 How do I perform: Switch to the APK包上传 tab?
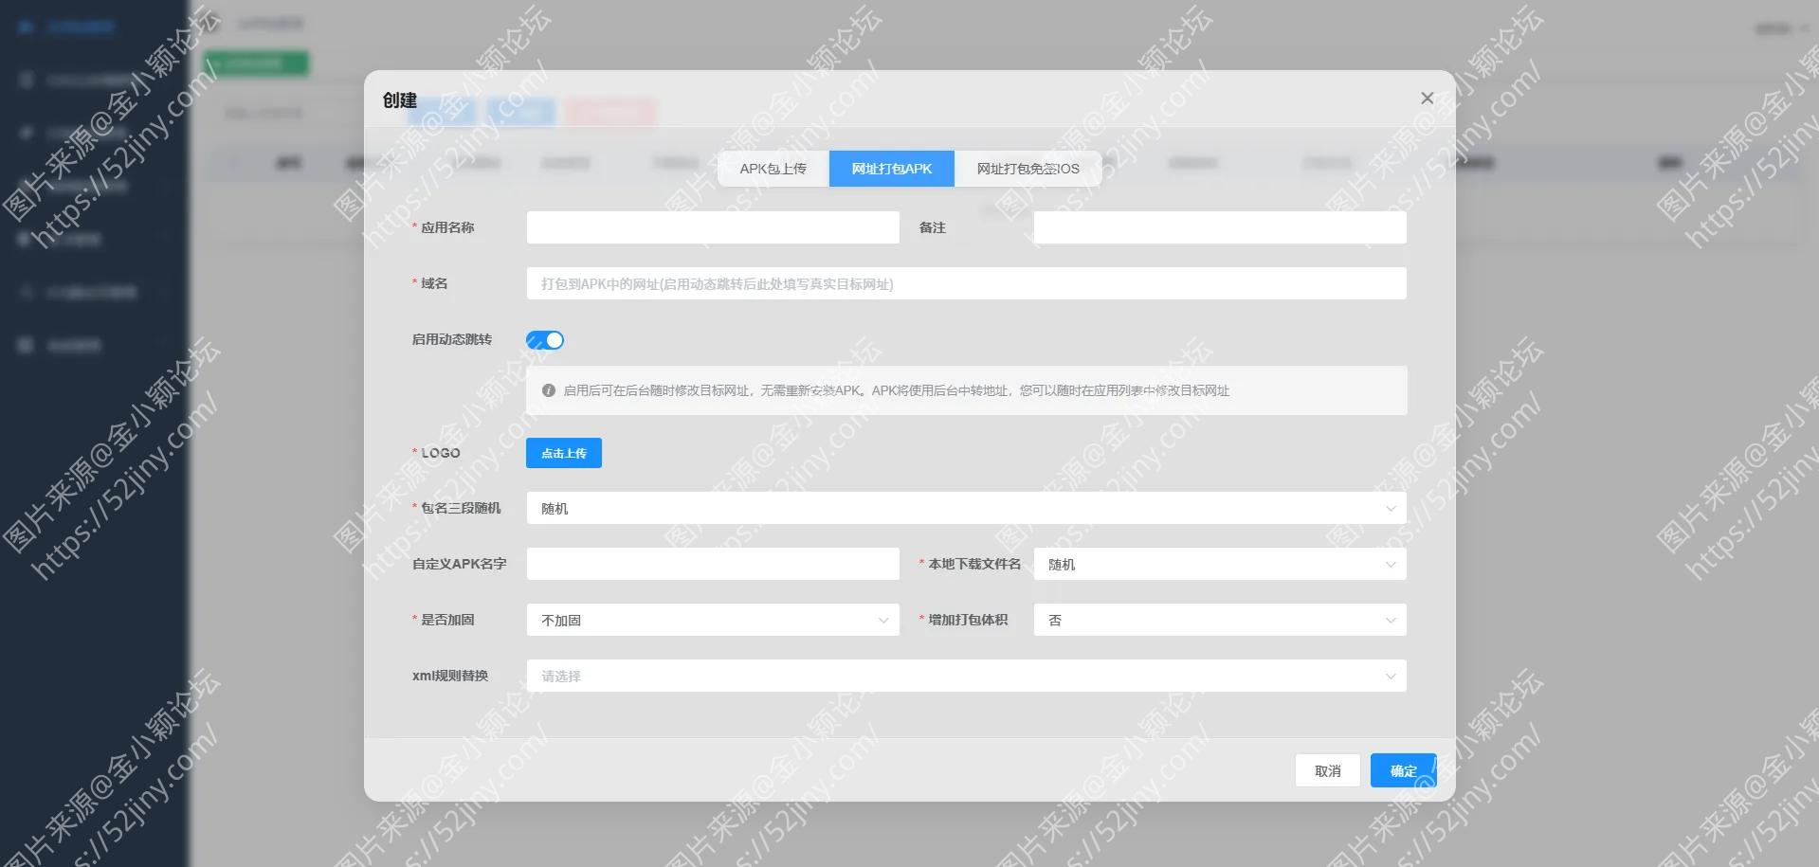pos(773,168)
